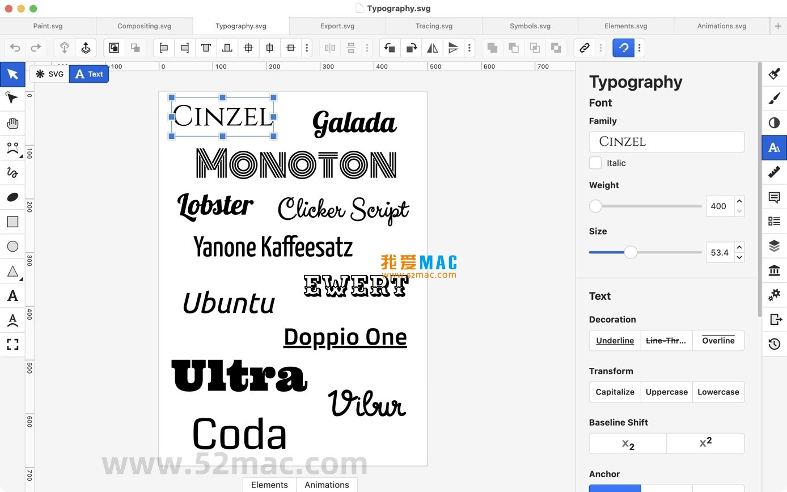Click the Text breadcrumb button
Viewport: 787px width, 492px height.
click(89, 74)
